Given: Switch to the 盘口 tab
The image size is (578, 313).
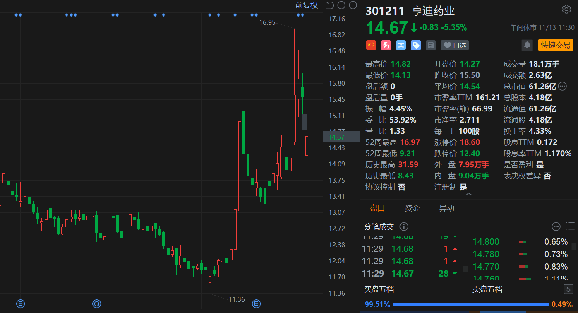Looking at the screenshot, I should coord(377,208).
